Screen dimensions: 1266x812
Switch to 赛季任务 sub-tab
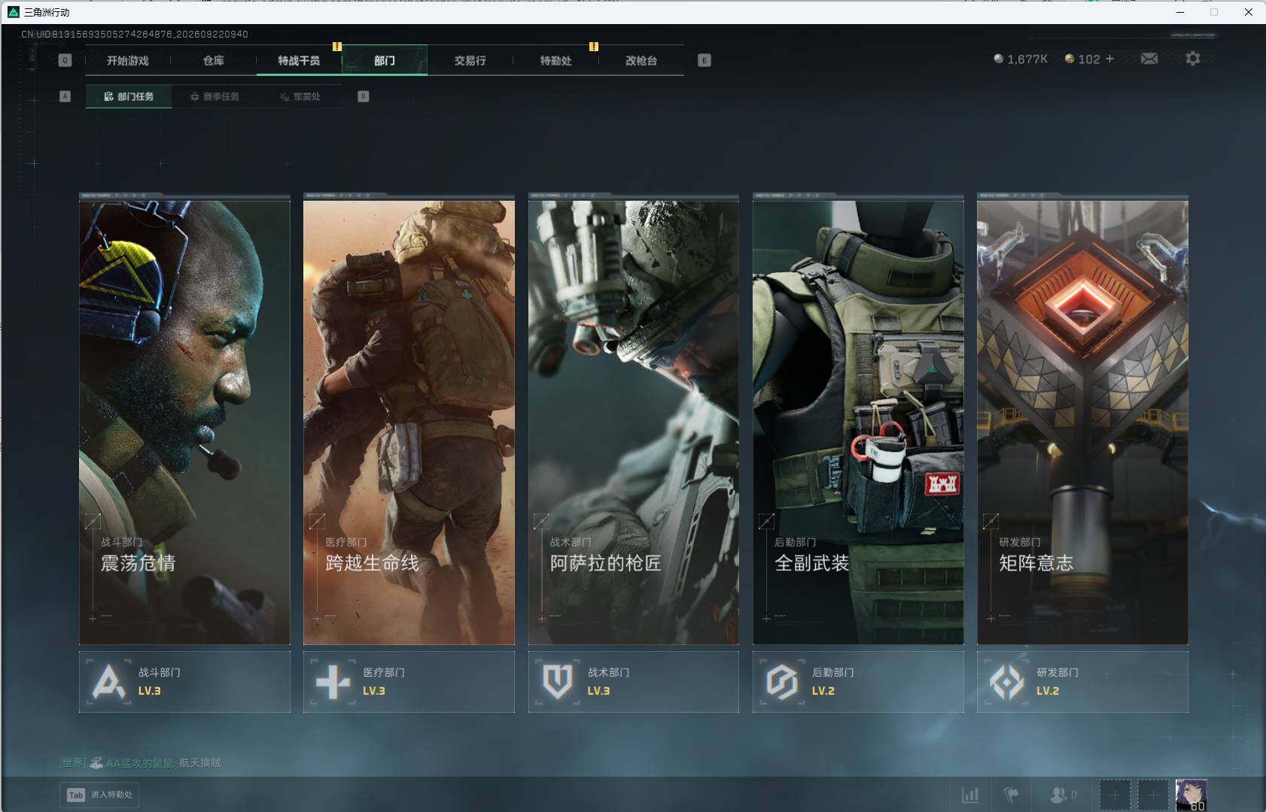coord(215,96)
